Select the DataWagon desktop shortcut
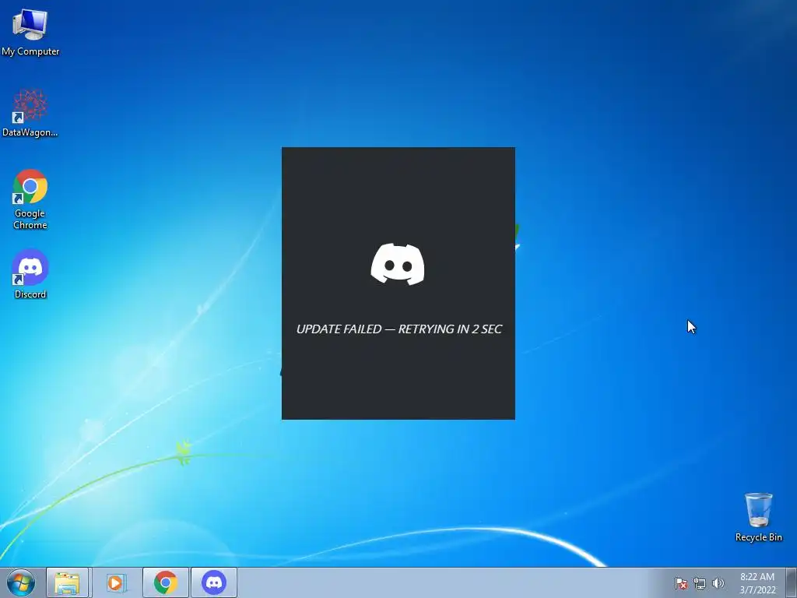The width and height of the screenshot is (797, 598). point(30,113)
